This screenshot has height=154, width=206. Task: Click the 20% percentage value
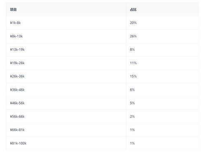point(133,23)
